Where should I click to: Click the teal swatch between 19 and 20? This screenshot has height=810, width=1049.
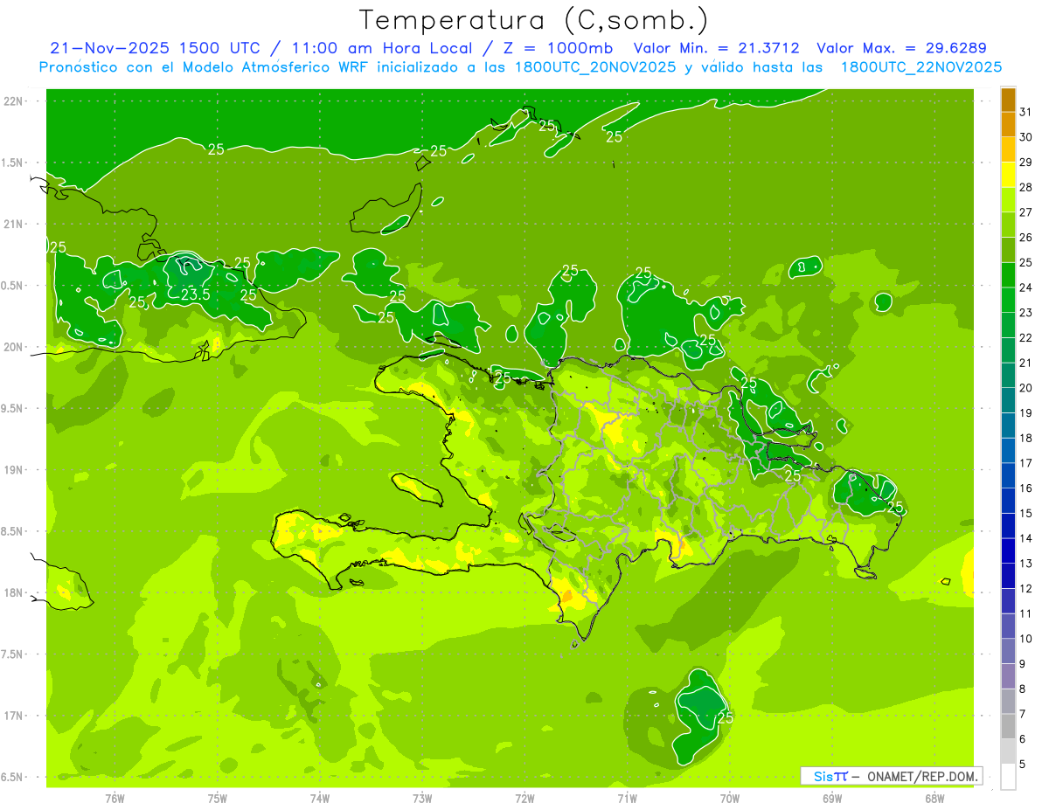pyautogui.click(x=1008, y=401)
